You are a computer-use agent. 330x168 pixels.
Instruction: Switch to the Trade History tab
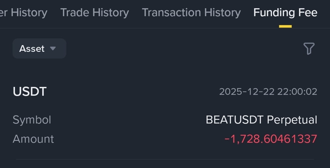tap(94, 13)
